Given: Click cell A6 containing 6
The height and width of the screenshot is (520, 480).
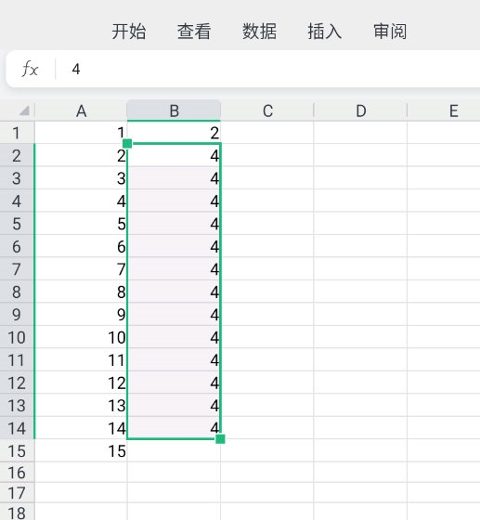Looking at the screenshot, I should (81, 246).
